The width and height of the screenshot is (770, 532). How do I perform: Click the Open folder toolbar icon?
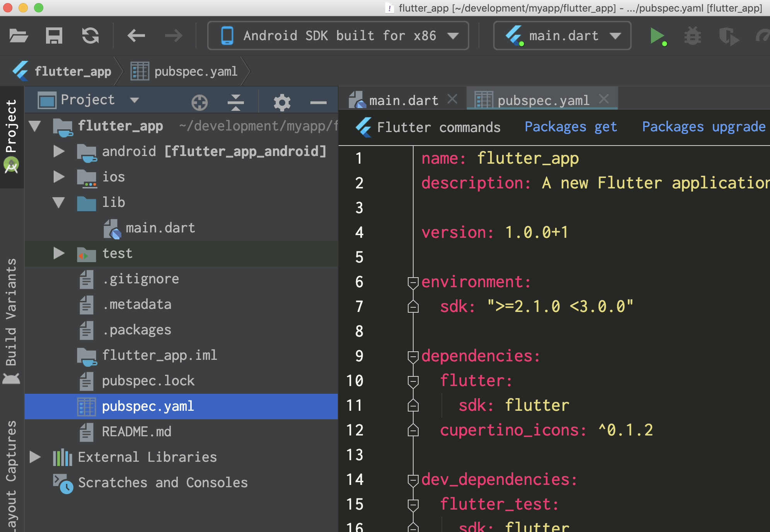pos(19,36)
